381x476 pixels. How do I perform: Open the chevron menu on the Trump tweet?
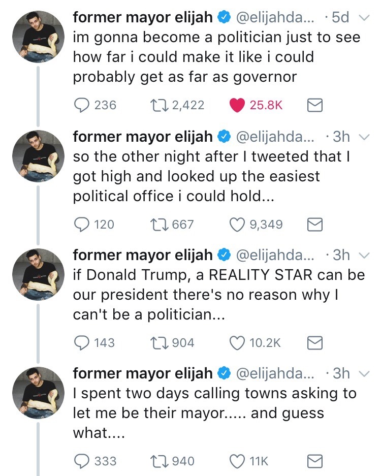(x=364, y=256)
